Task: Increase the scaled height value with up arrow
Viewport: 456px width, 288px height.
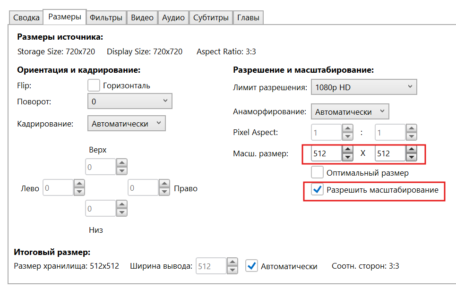Action: [x=411, y=149]
